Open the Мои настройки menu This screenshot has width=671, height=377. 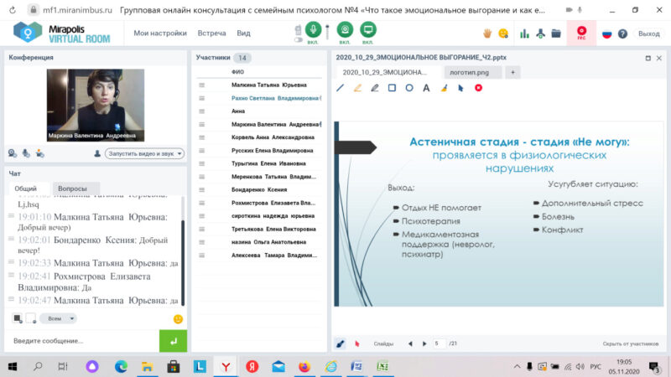pos(160,33)
